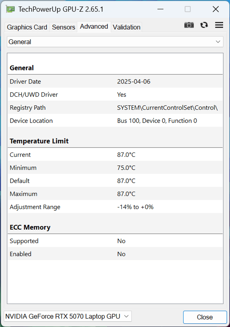The height and width of the screenshot is (327, 230).
Task: Select the Adjustment Range label
Action: point(35,207)
